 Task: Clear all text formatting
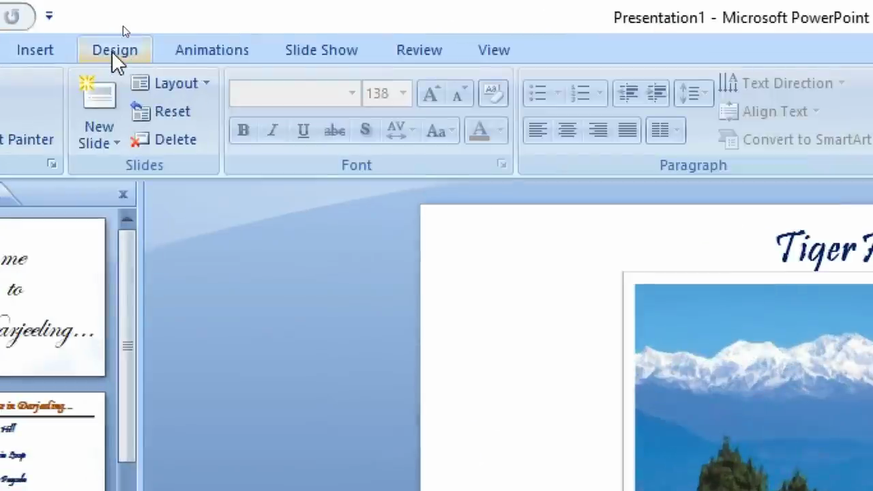493,94
